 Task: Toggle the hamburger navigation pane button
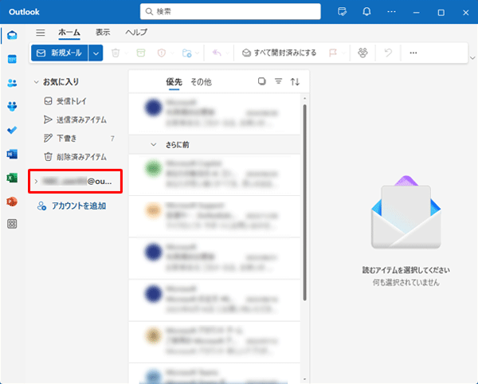coord(41,33)
